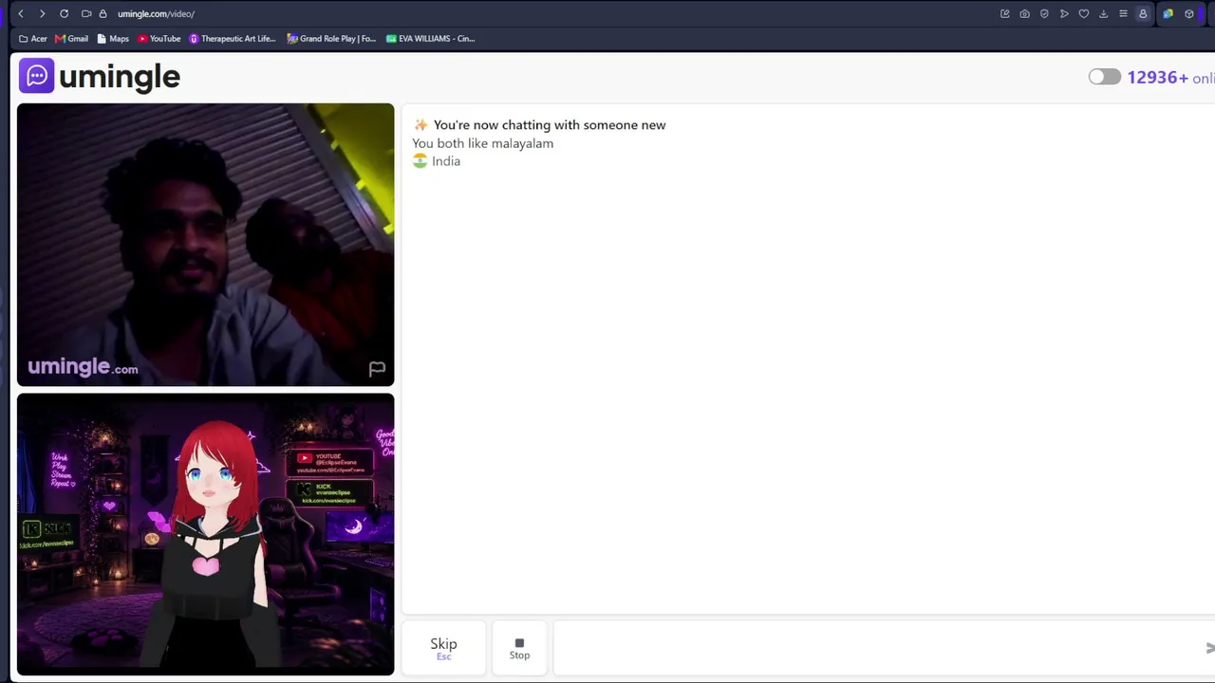The width and height of the screenshot is (1215, 683).
Task: Open the browser profile account icon
Action: tap(1143, 13)
